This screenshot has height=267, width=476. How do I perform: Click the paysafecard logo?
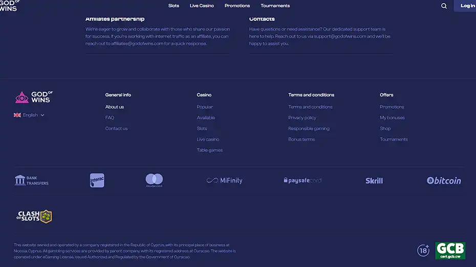click(302, 180)
